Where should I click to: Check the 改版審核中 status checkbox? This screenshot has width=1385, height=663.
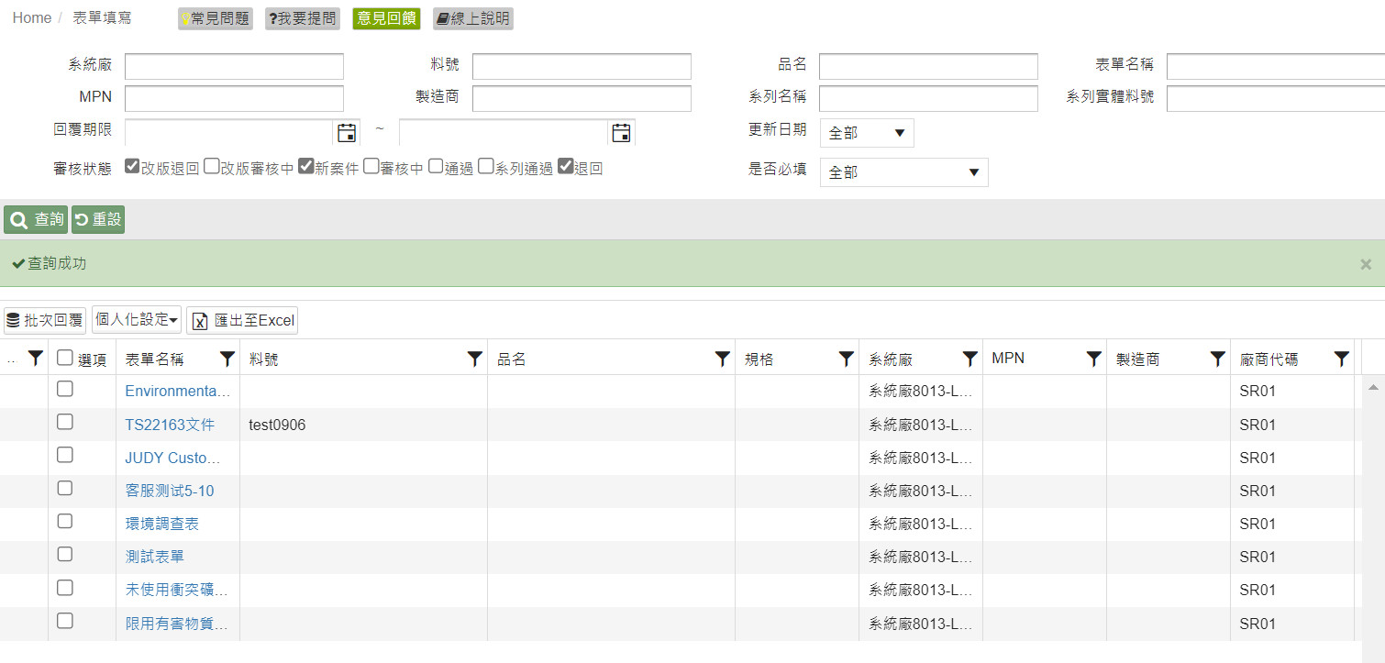[x=212, y=167]
